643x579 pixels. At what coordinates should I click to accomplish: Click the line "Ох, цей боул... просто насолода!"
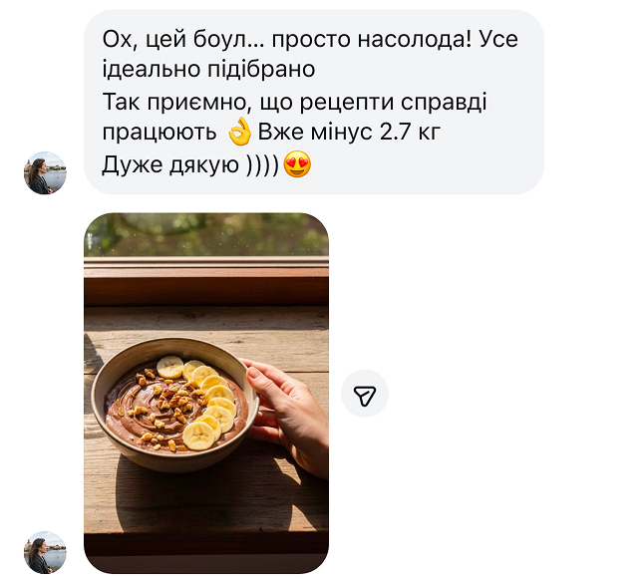pos(287,40)
